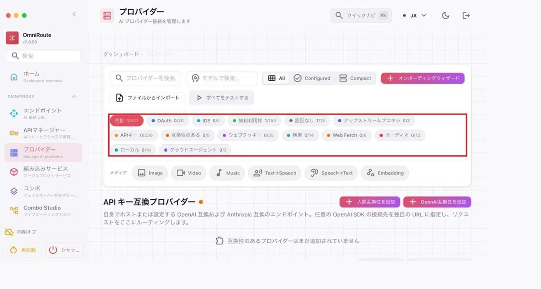The height and width of the screenshot is (289, 541).
Task: Click OpenAI互換性を追加 button
Action: click(x=437, y=202)
